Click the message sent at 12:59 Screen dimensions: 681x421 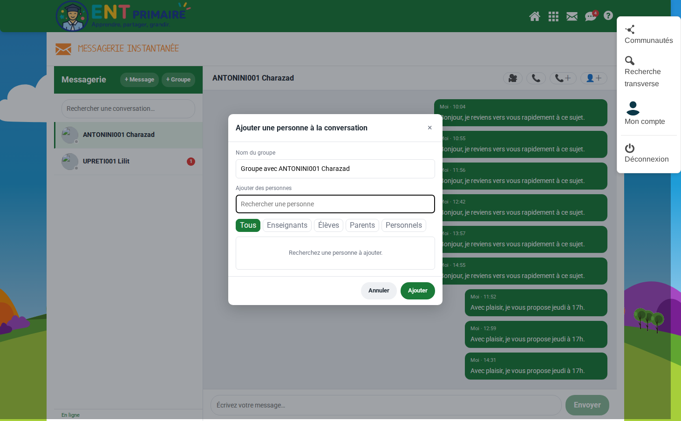536,334
